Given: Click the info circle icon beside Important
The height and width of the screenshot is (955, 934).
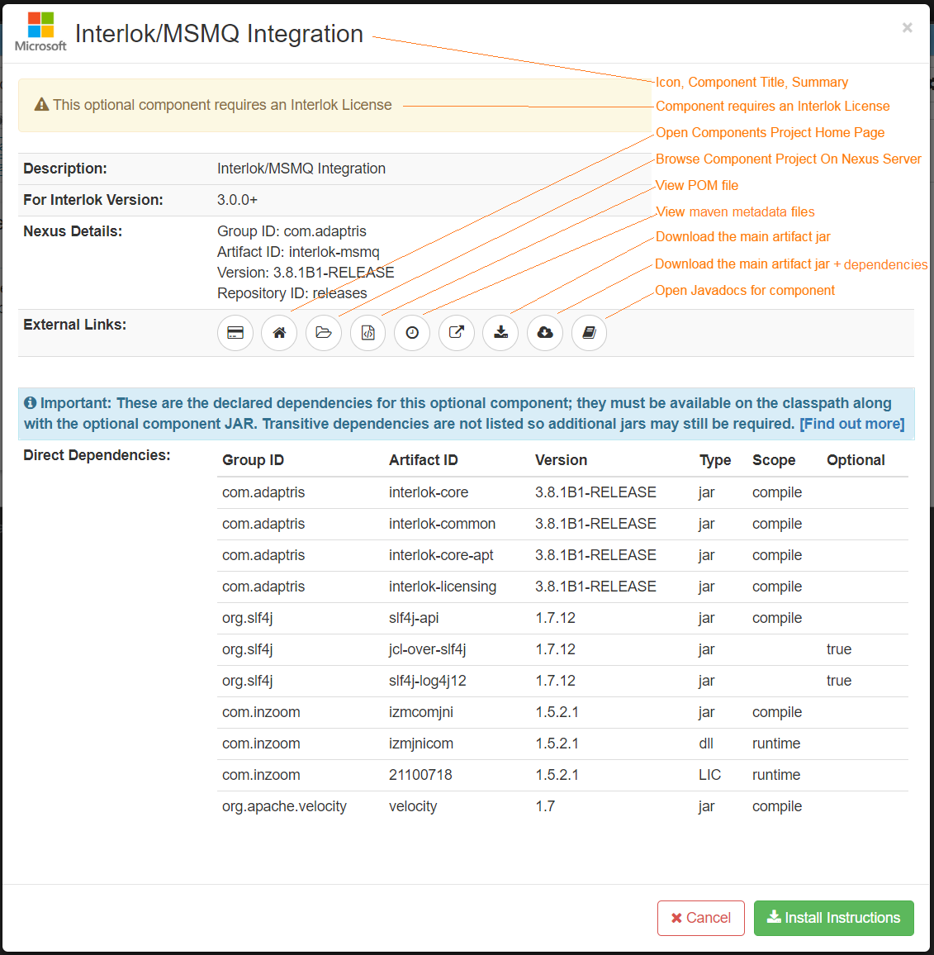Looking at the screenshot, I should click(x=30, y=402).
